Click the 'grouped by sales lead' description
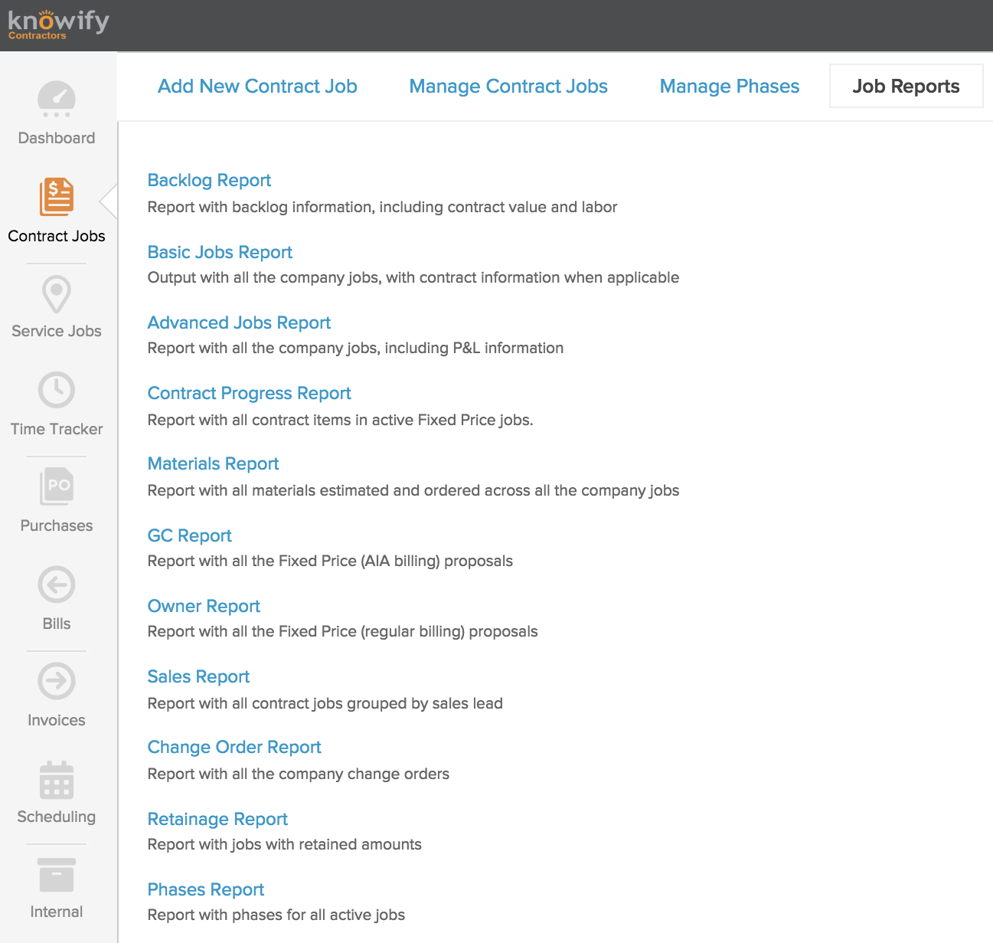Image resolution: width=993 pixels, height=943 pixels. pos(325,703)
